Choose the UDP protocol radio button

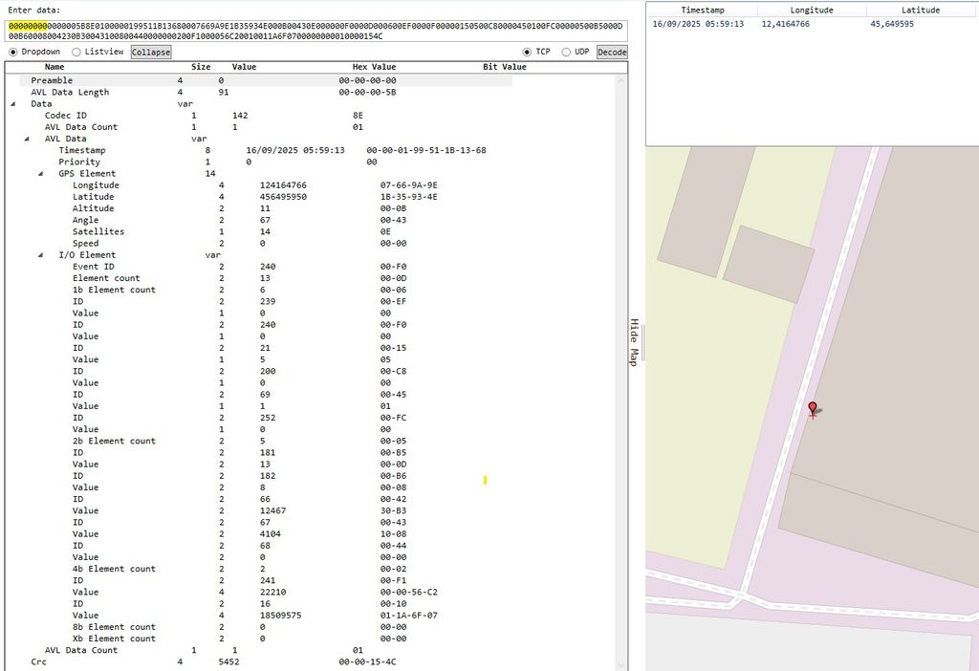pyautogui.click(x=567, y=52)
